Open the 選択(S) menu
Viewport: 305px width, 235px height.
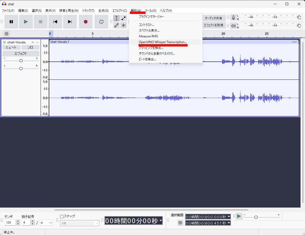(x=37, y=11)
